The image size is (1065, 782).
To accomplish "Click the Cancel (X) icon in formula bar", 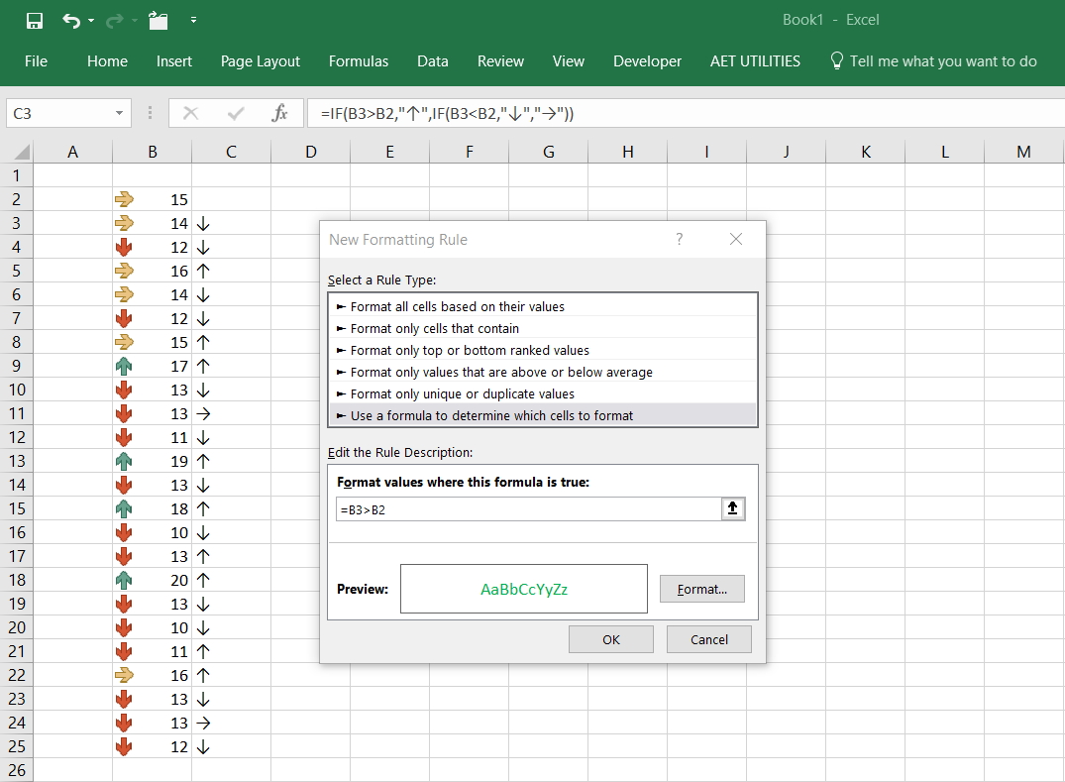I will [190, 112].
